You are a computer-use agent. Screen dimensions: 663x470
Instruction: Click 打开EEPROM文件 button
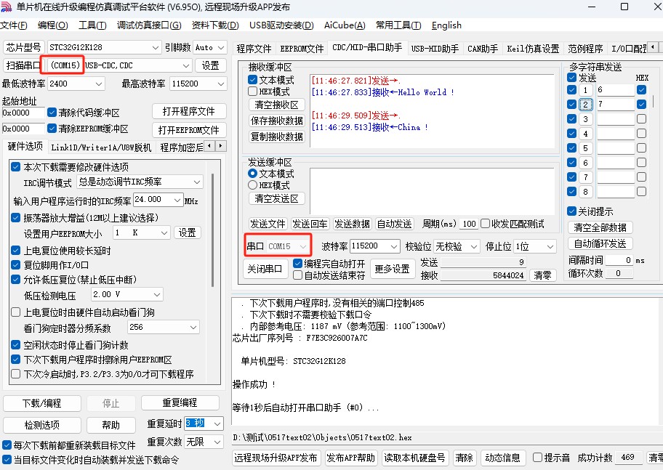[x=188, y=130]
